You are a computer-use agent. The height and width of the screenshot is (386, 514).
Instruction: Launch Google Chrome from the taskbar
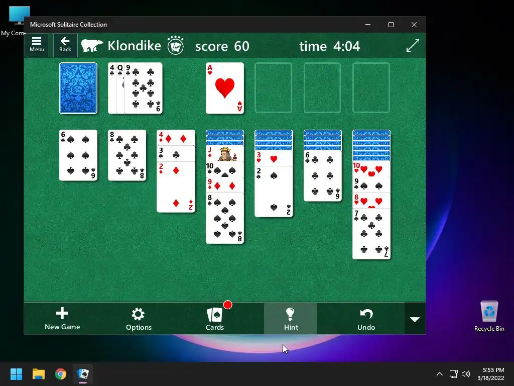[61, 374]
